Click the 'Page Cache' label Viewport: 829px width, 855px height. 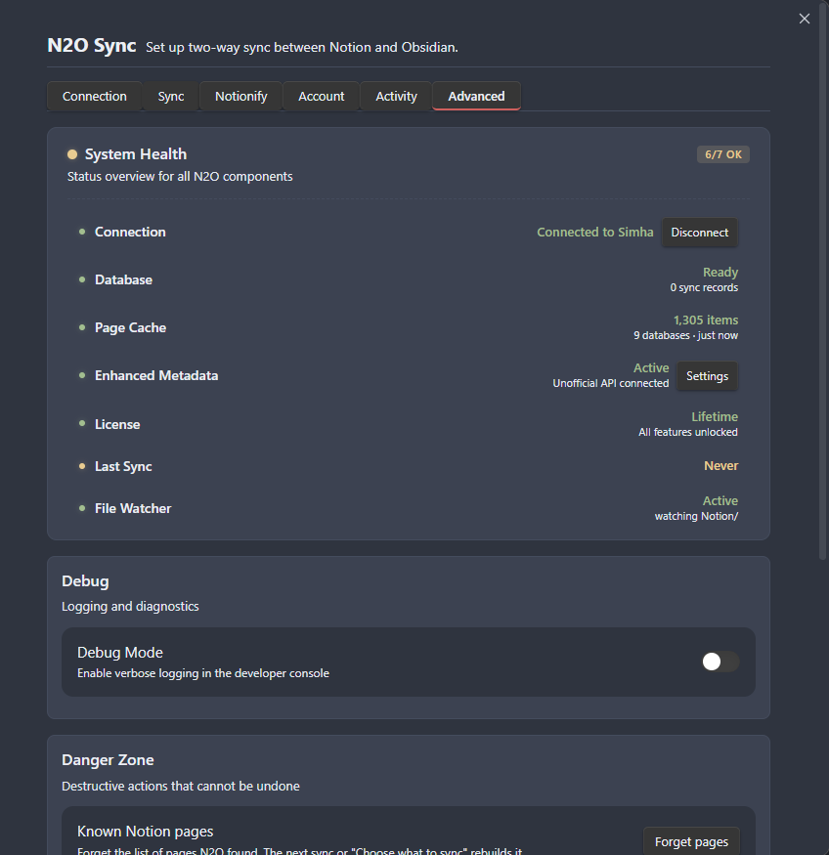click(x=130, y=327)
